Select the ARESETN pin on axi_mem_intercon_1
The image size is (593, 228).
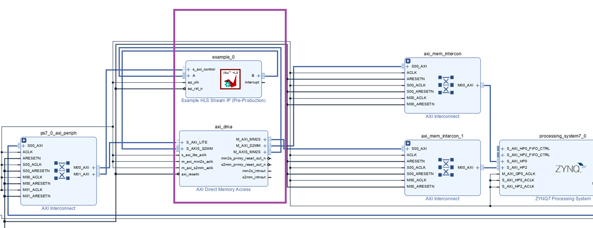416,161
